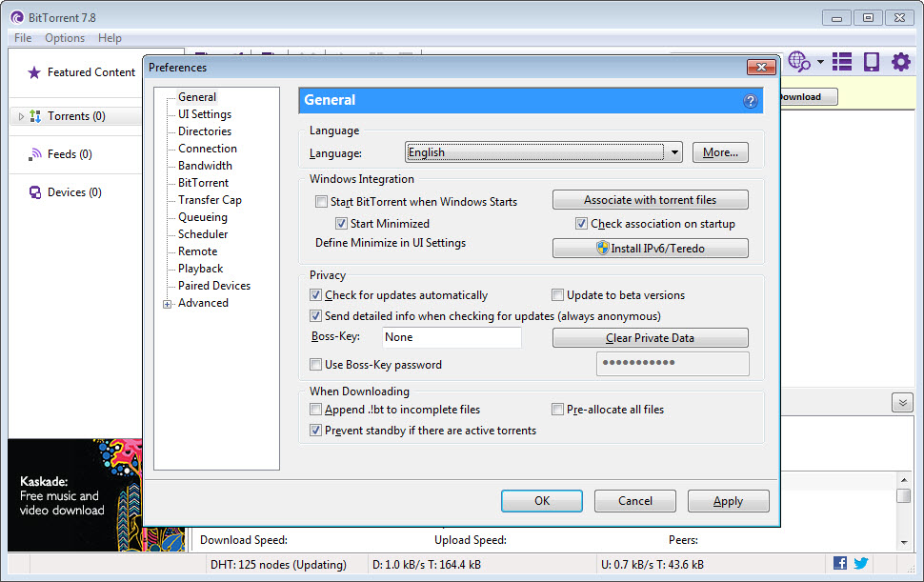Open Playback preferences
This screenshot has height=582, width=924.
click(x=200, y=268)
